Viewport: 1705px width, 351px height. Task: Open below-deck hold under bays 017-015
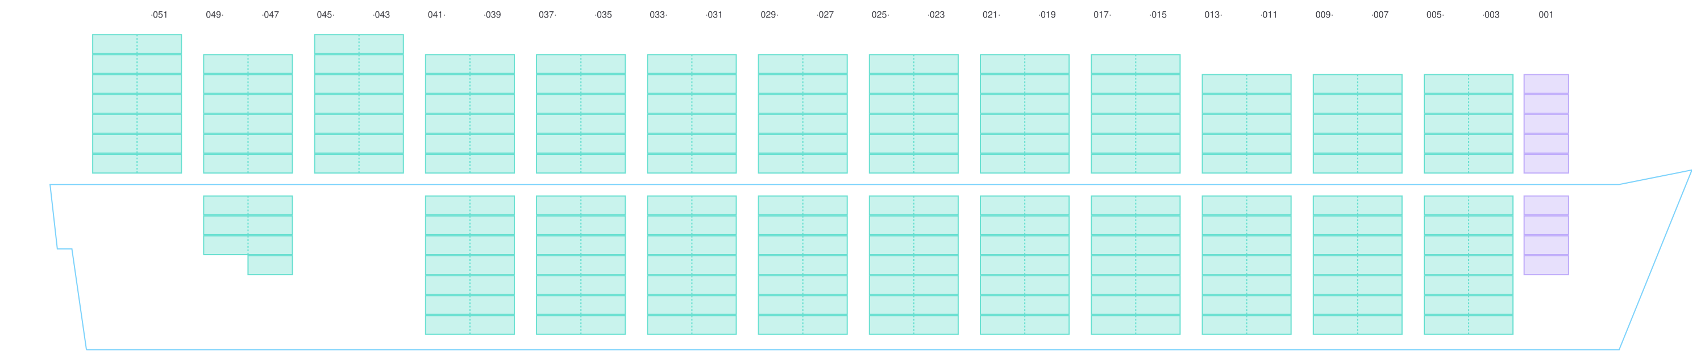pyautogui.click(x=1135, y=265)
